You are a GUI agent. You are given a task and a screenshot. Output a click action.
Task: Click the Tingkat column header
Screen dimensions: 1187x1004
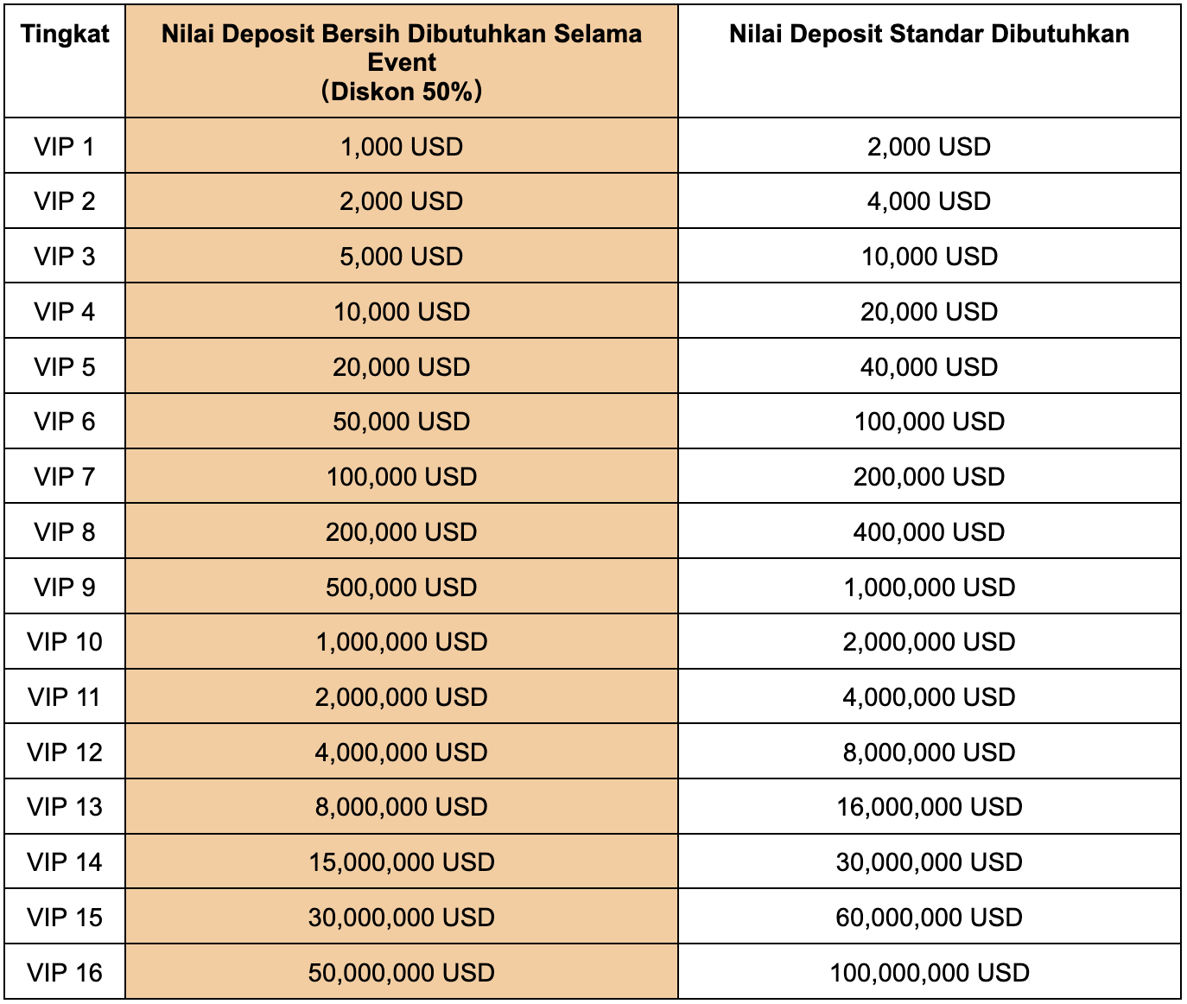click(65, 35)
